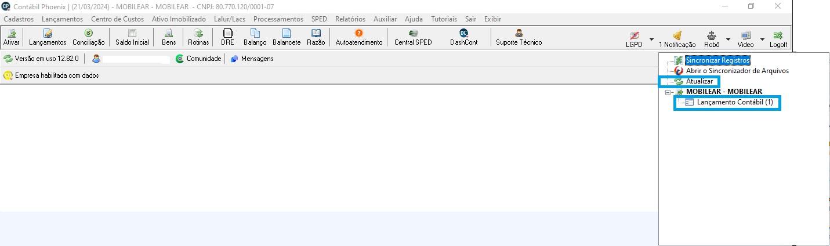This screenshot has height=246, width=830.
Task: Select the MOBILEAR - MOBILEAR tree item
Action: point(724,92)
